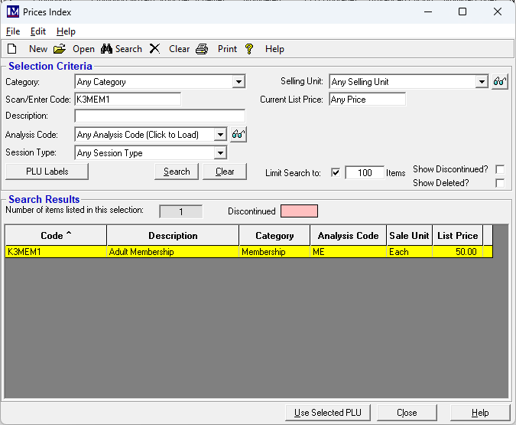Click the Each sale unit cell
The height and width of the screenshot is (425, 516).
(409, 252)
